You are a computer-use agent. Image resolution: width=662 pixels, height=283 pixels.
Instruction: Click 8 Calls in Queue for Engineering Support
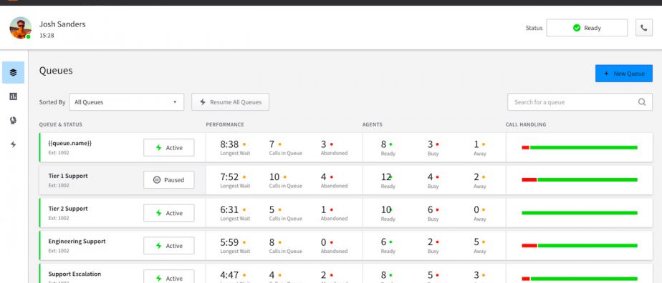[272, 242]
